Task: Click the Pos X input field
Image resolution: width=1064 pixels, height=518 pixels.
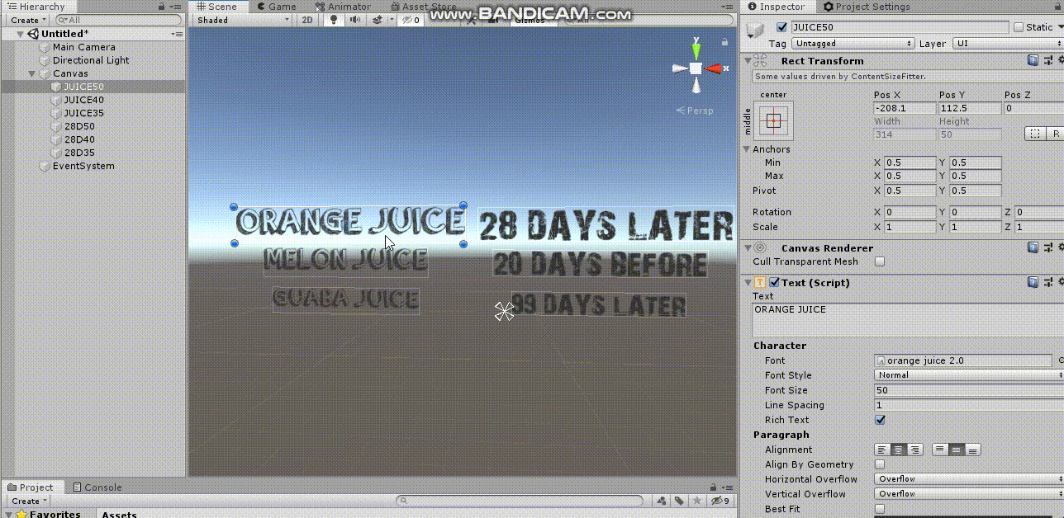Action: pyautogui.click(x=905, y=108)
